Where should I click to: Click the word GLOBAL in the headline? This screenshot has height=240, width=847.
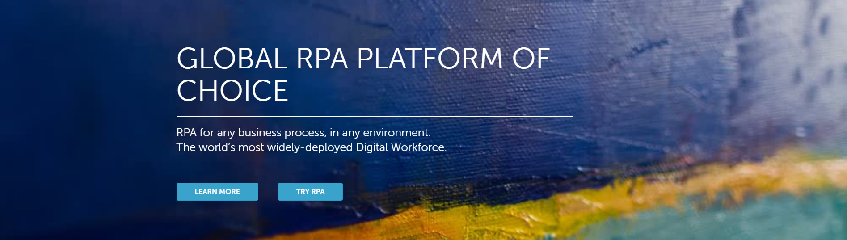232,59
